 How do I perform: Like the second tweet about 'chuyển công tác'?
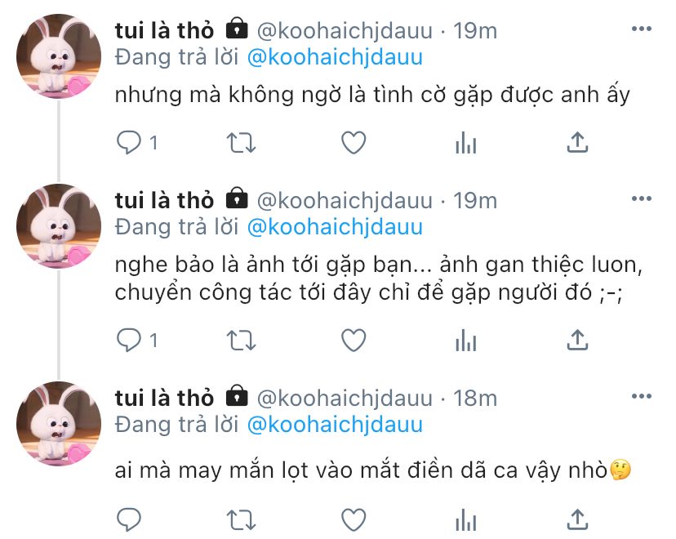tap(354, 341)
